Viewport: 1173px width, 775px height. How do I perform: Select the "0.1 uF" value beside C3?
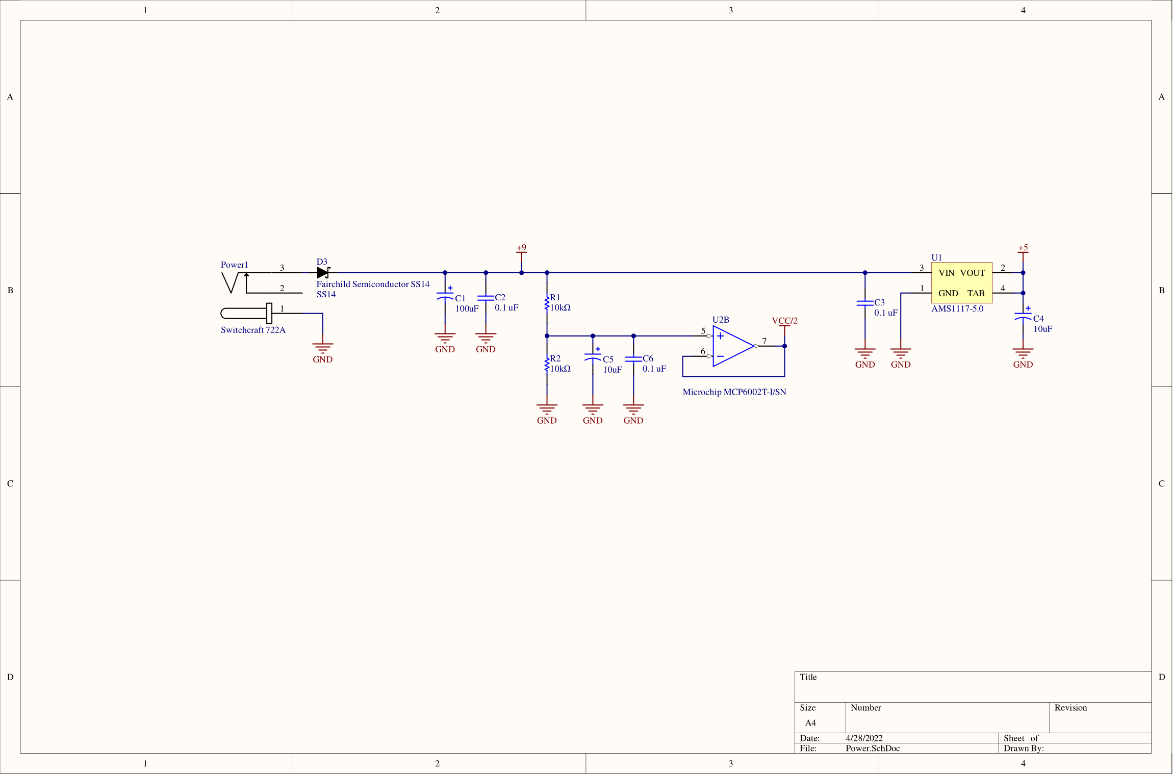coord(886,313)
